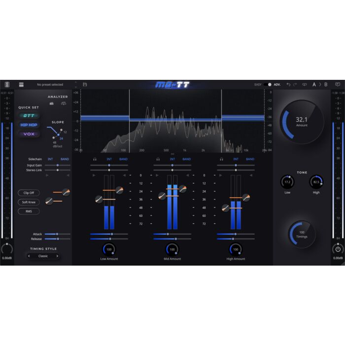
Task: Click the high band lower threshold handle
Action: [226, 208]
